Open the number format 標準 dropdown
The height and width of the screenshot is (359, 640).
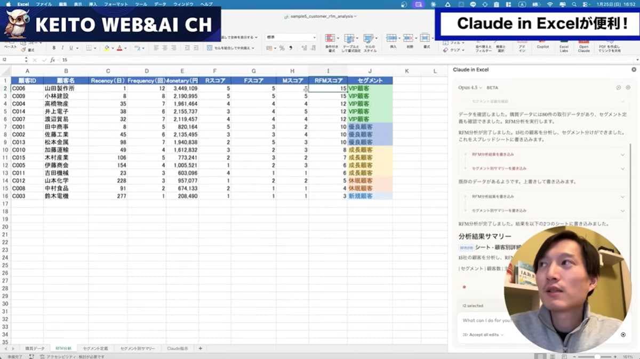point(291,38)
